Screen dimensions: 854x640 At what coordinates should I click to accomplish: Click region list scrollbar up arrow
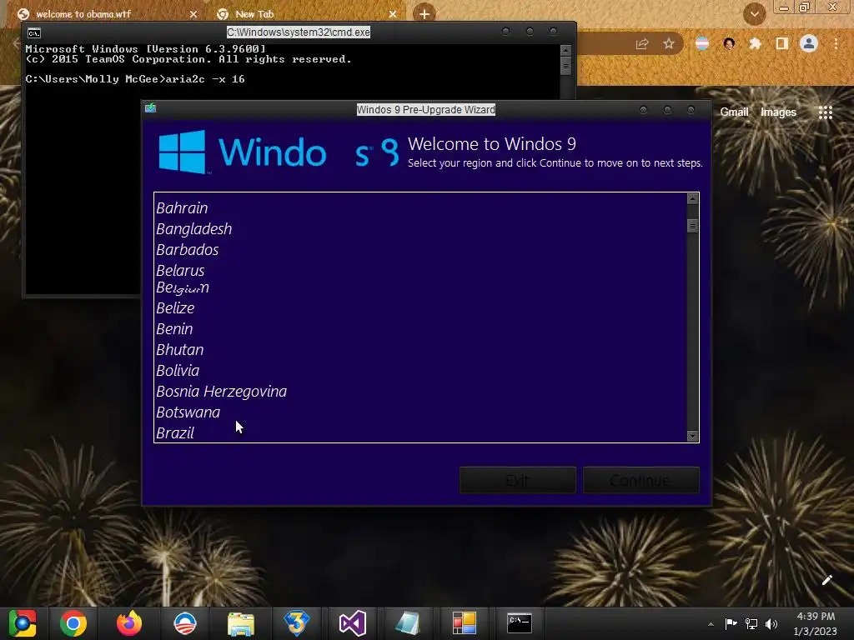(692, 198)
